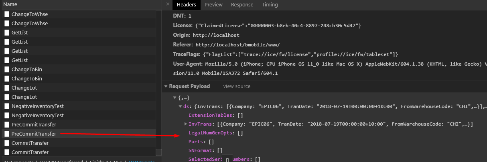
Task: Expand the nested InvTrans array
Action: coord(185,124)
